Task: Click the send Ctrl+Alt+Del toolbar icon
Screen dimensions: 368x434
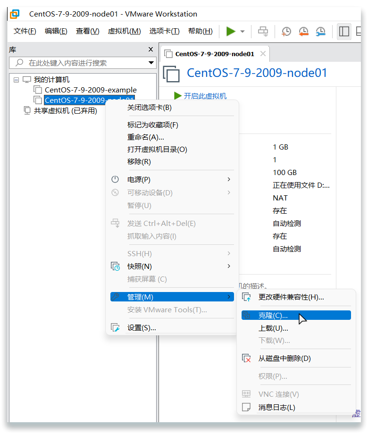Action: point(263,31)
